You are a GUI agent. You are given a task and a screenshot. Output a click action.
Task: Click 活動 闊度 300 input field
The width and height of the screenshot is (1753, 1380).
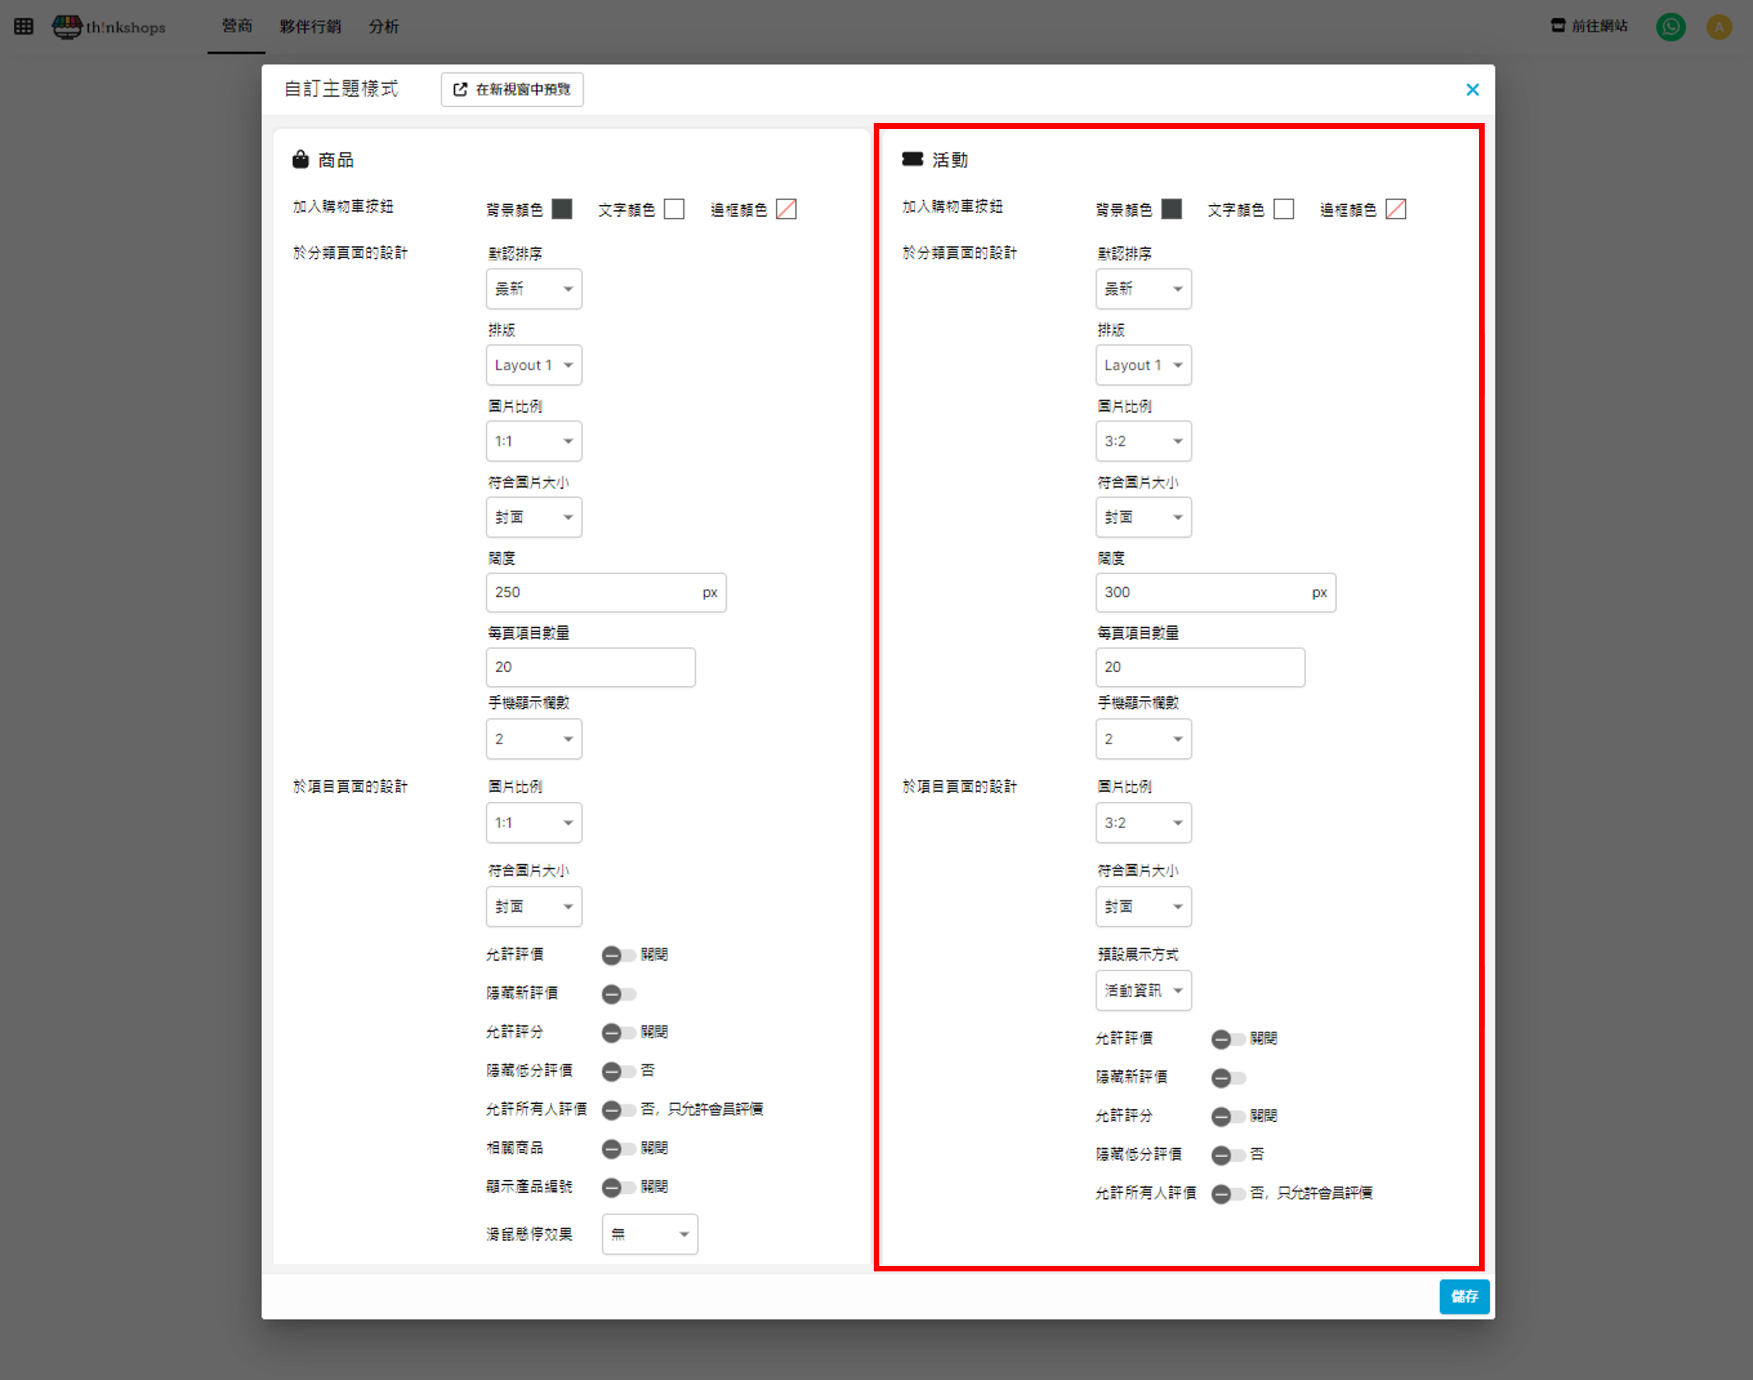coord(1199,592)
